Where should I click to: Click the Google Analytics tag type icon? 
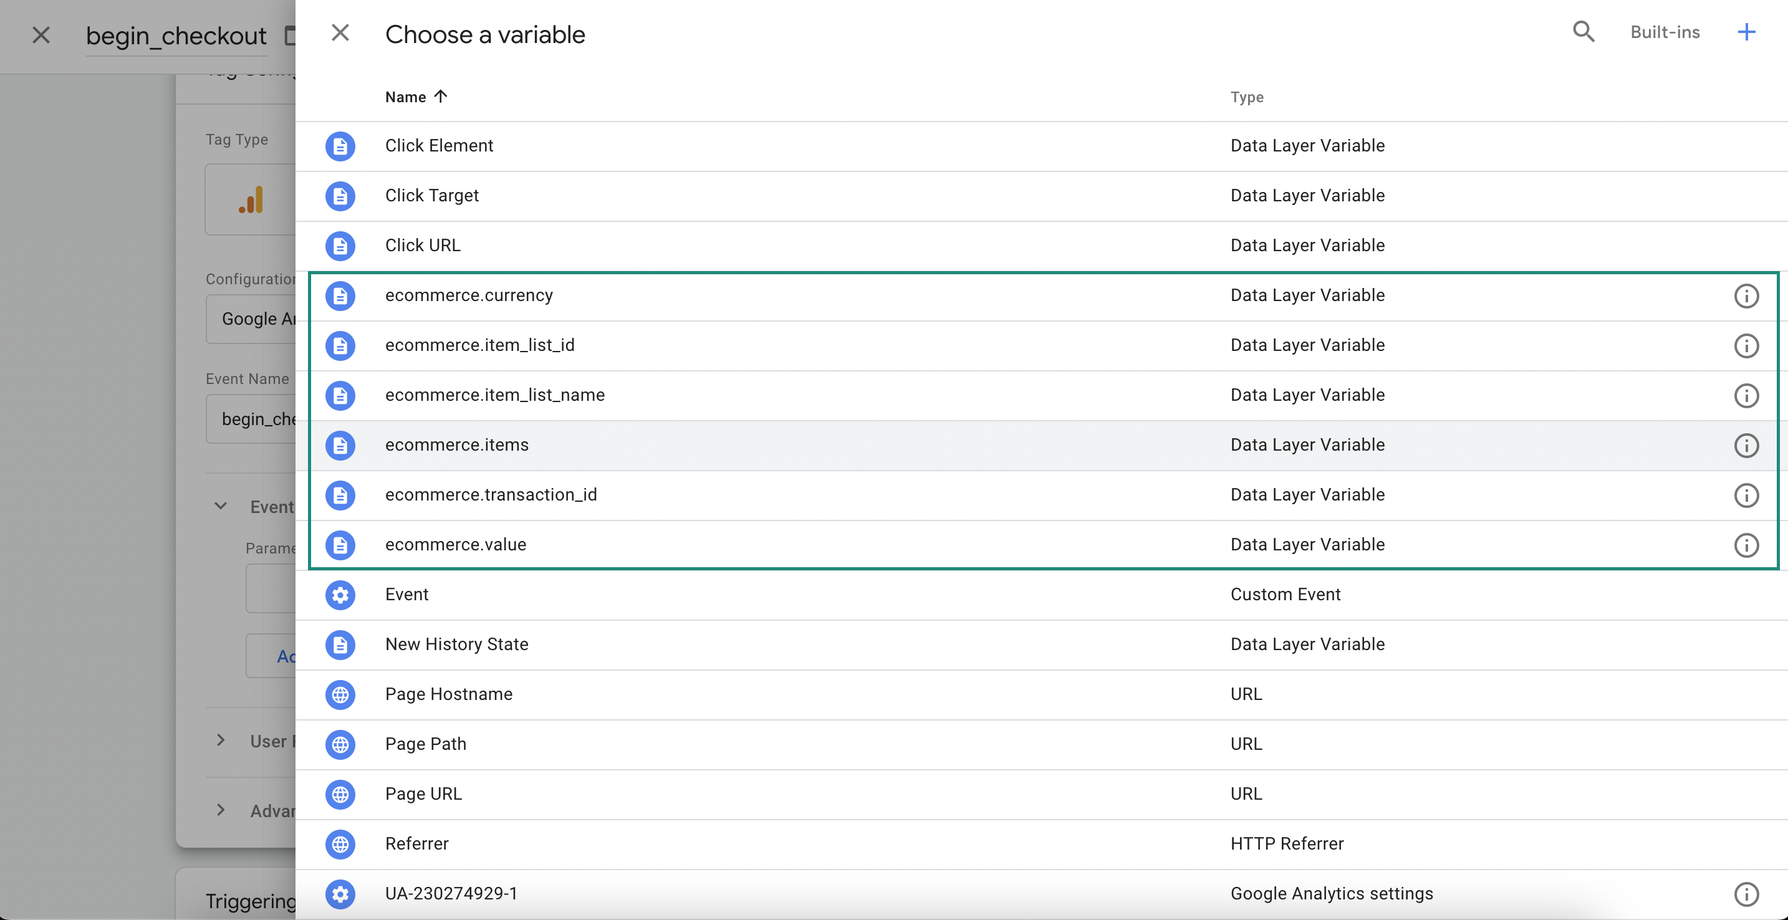coord(251,200)
